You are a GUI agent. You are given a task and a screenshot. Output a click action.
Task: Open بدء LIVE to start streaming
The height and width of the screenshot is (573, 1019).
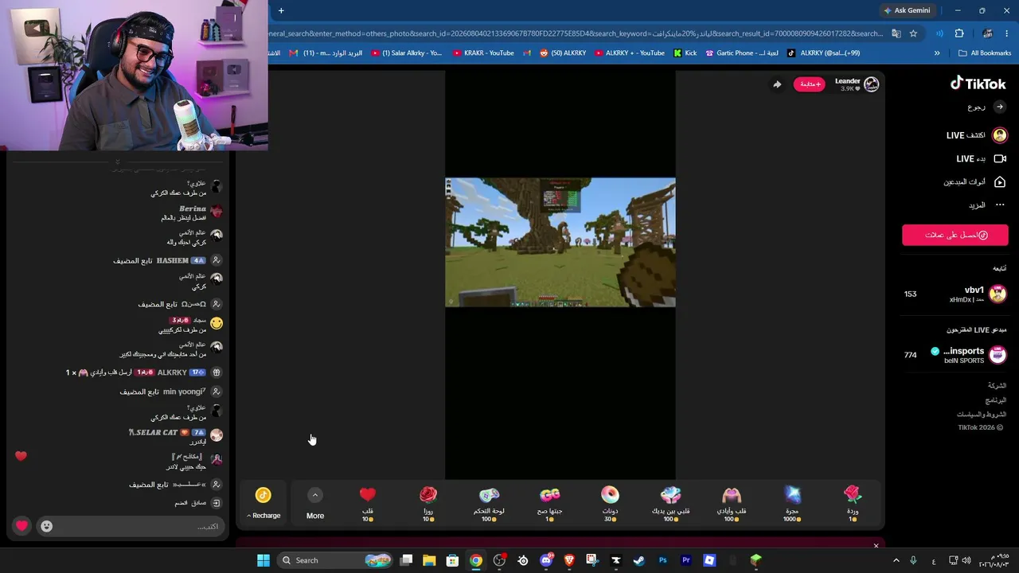tap(982, 158)
